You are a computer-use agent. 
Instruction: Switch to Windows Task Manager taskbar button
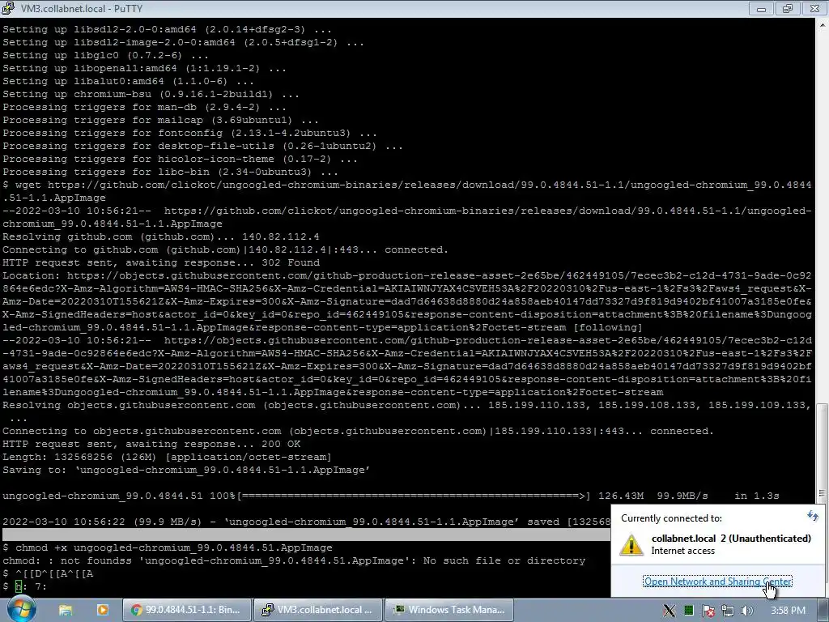[x=449, y=610]
